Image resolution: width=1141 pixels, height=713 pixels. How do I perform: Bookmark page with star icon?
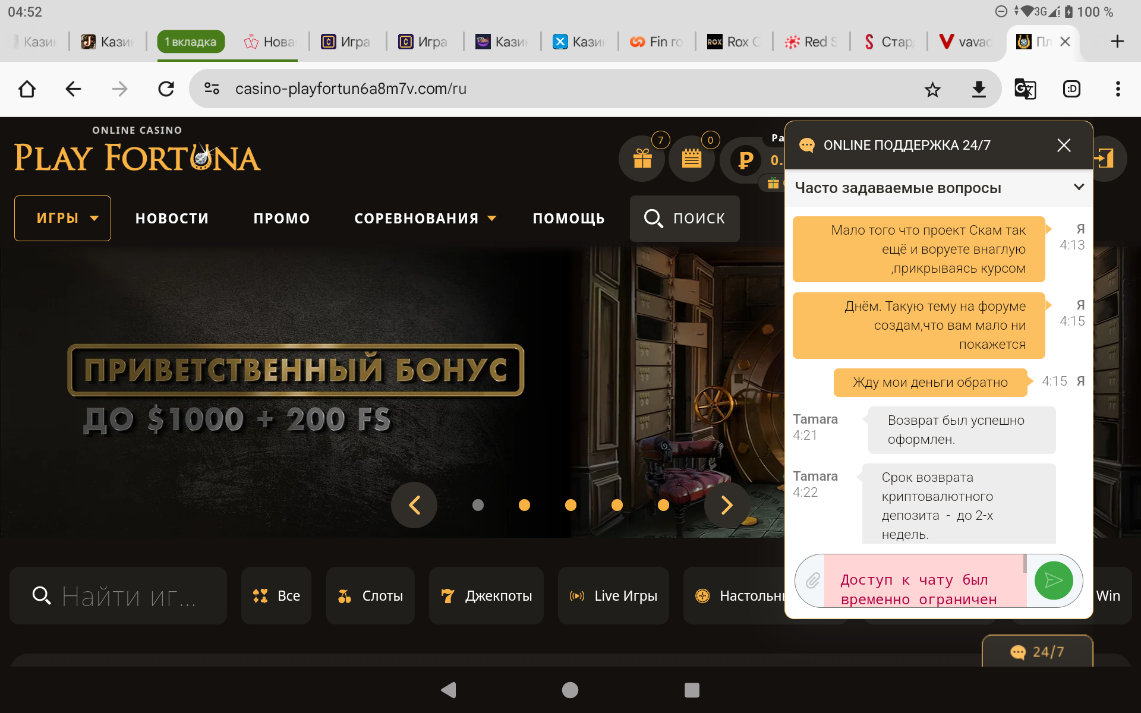(x=932, y=89)
